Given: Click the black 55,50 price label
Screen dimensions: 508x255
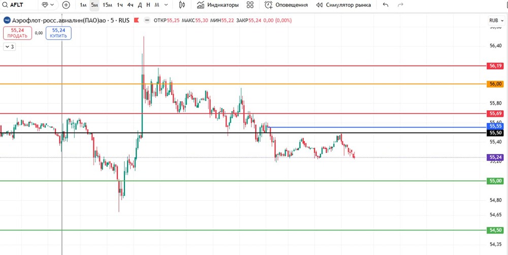Looking at the screenshot, I should pos(496,133).
